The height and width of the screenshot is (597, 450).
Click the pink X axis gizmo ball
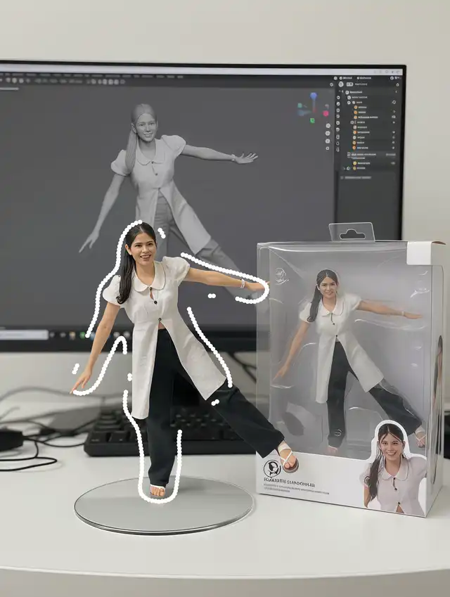[326, 113]
